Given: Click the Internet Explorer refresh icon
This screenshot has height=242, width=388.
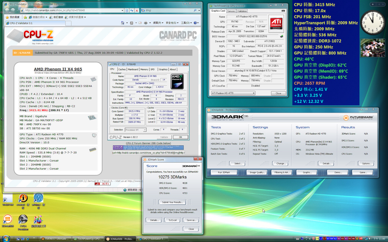Looking at the screenshot, I should [132, 10].
